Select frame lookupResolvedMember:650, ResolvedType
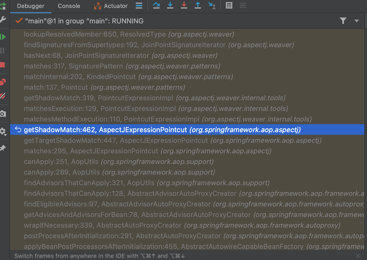 point(187,34)
